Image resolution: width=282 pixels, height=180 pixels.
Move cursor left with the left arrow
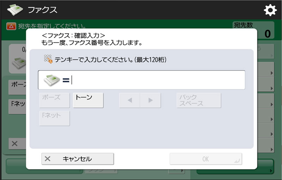129,100
